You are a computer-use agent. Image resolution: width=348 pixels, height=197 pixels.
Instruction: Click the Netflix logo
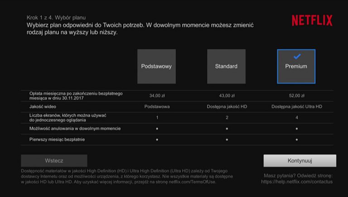(312, 20)
